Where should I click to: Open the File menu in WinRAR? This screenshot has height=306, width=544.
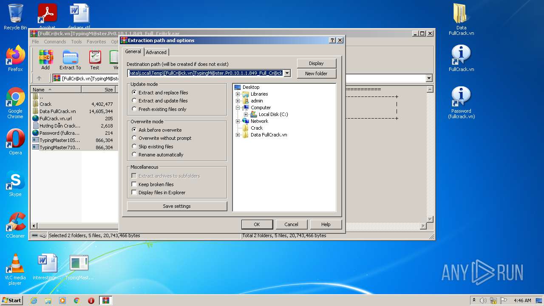35,42
